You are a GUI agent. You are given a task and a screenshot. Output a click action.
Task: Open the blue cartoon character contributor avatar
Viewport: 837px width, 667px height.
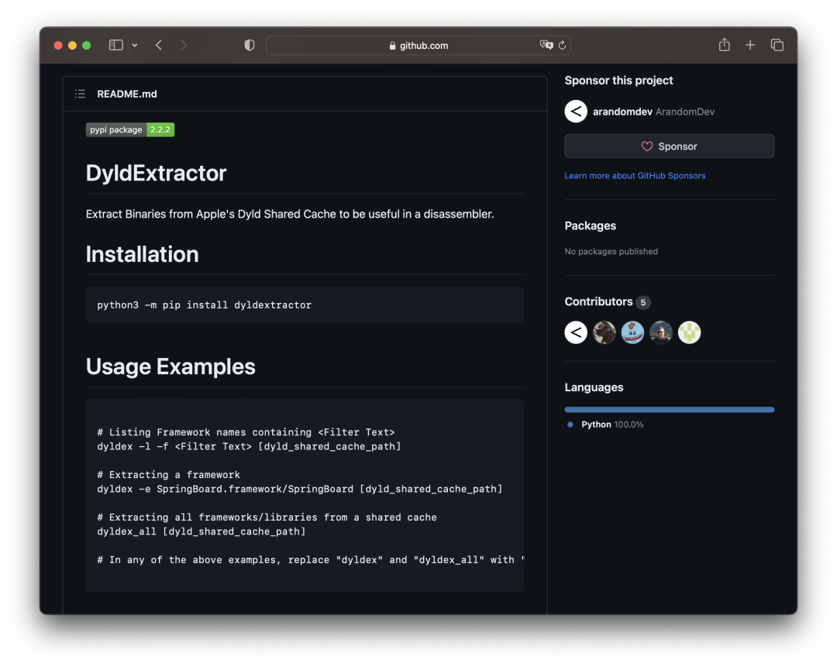[x=632, y=332]
